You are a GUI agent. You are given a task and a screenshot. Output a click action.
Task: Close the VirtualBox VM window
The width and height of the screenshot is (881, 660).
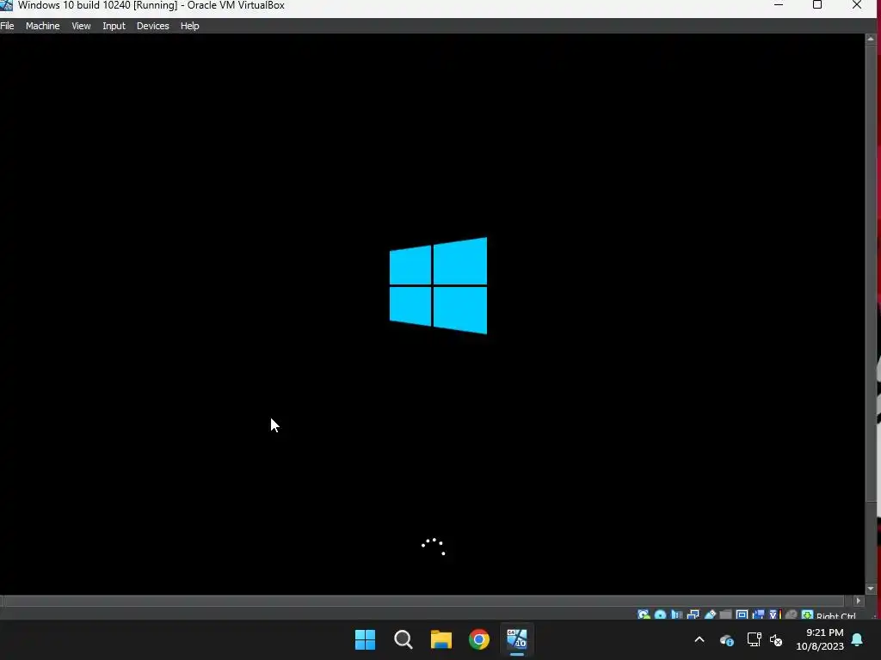click(857, 5)
